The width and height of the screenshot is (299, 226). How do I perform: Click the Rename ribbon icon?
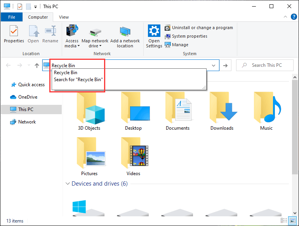pos(50,34)
